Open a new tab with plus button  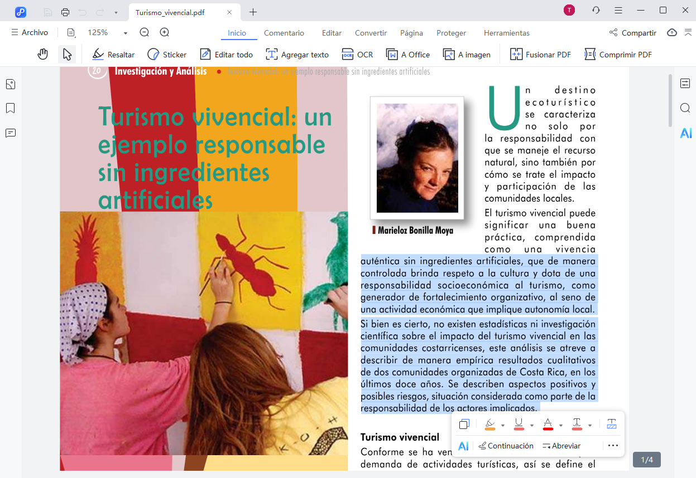[x=253, y=12]
